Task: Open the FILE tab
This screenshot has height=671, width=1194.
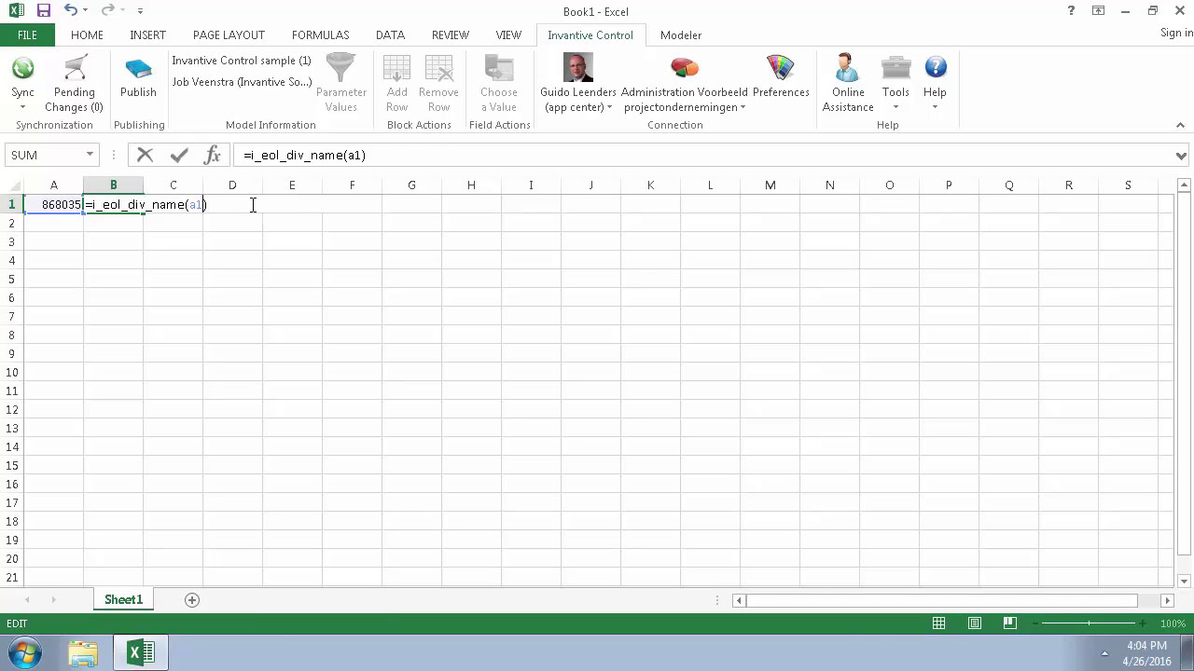Action: click(x=27, y=34)
